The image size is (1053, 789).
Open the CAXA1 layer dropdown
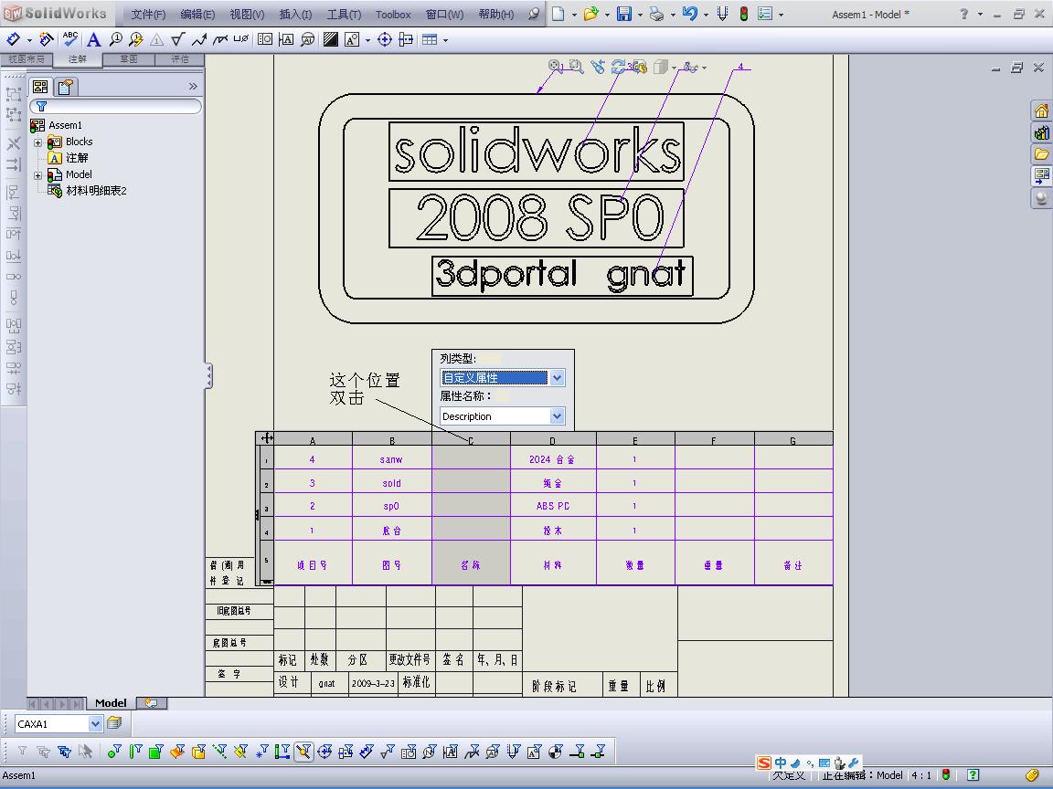click(95, 723)
